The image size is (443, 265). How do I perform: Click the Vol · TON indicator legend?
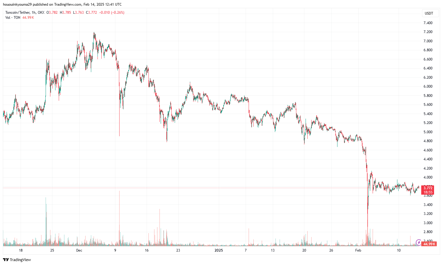coord(13,18)
